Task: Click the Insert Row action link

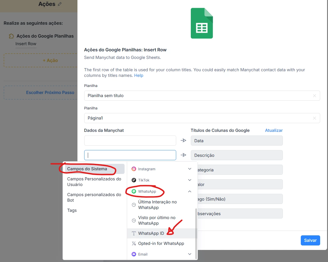Action: tap(26, 44)
